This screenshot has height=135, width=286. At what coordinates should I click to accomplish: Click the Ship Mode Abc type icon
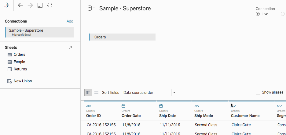(197, 106)
